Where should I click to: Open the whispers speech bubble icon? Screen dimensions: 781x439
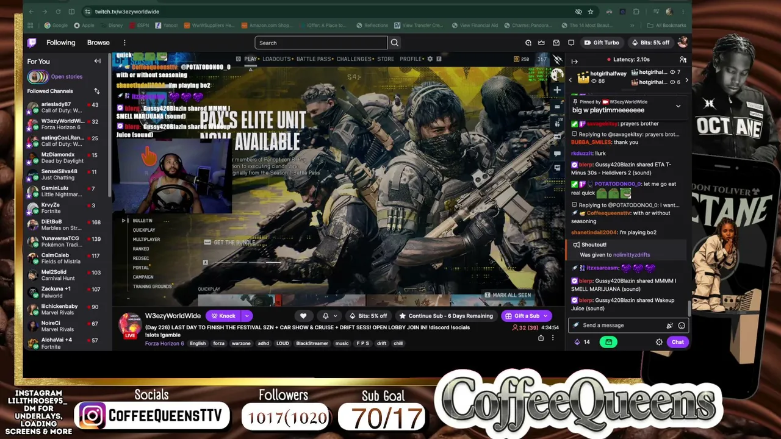tap(571, 43)
